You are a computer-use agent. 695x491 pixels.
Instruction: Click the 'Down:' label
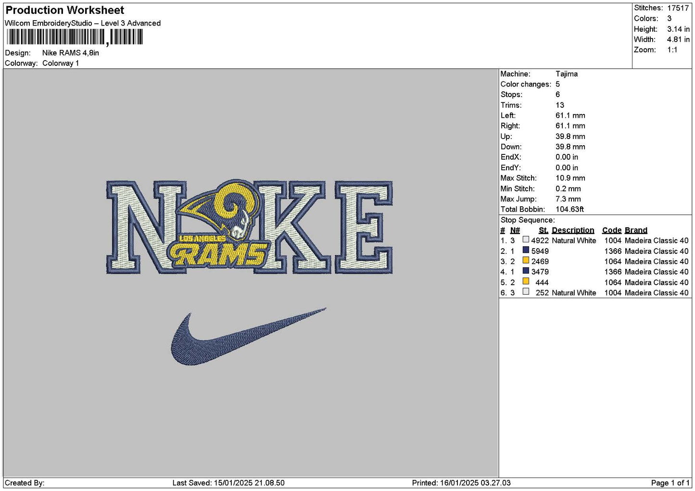click(511, 147)
